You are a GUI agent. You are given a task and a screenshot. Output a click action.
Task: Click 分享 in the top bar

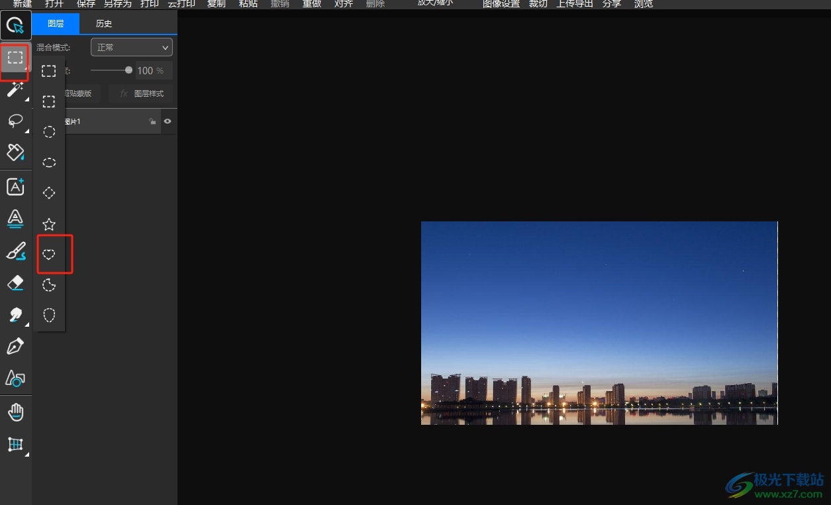(x=612, y=4)
